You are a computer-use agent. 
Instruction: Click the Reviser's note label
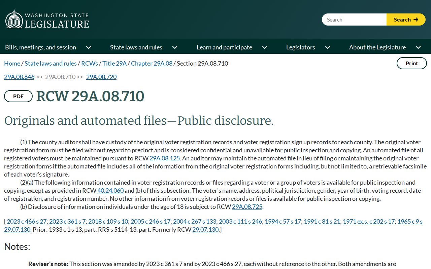click(48, 264)
